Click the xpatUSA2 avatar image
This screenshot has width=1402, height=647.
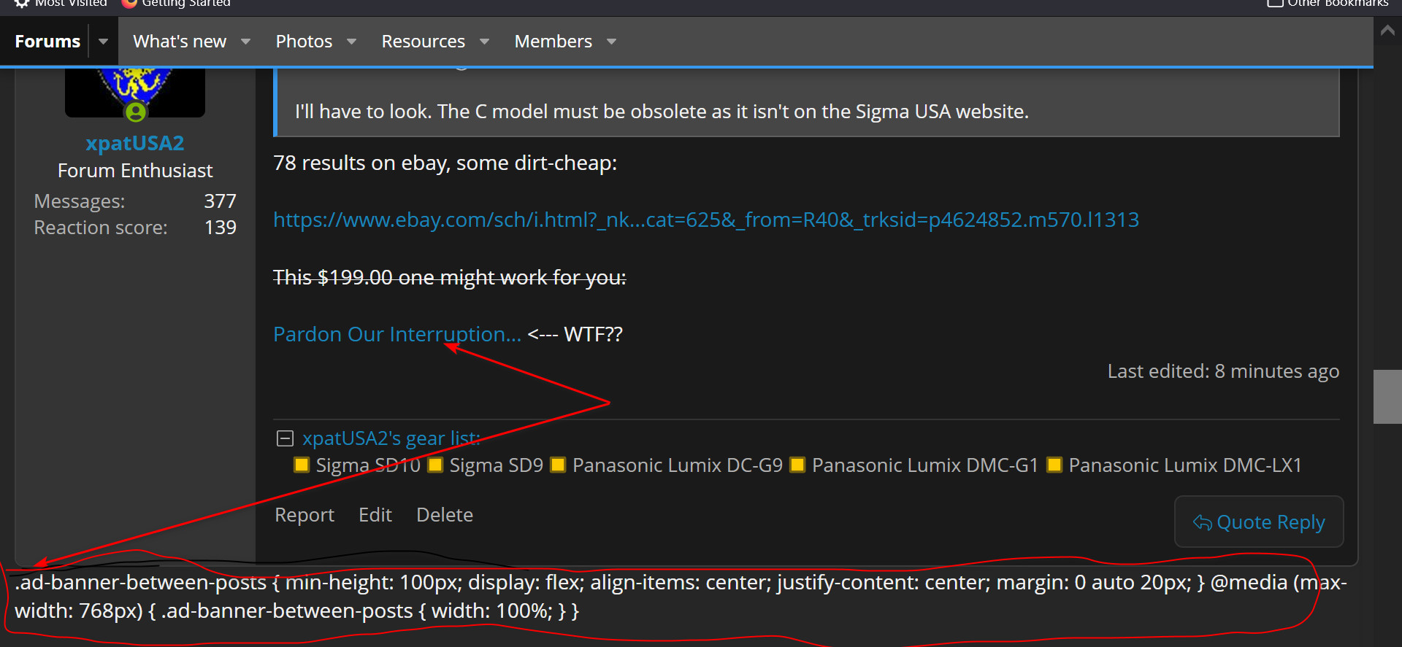click(x=134, y=89)
